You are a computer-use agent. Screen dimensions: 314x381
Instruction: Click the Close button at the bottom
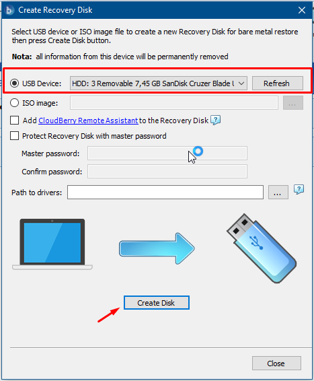coord(276,363)
